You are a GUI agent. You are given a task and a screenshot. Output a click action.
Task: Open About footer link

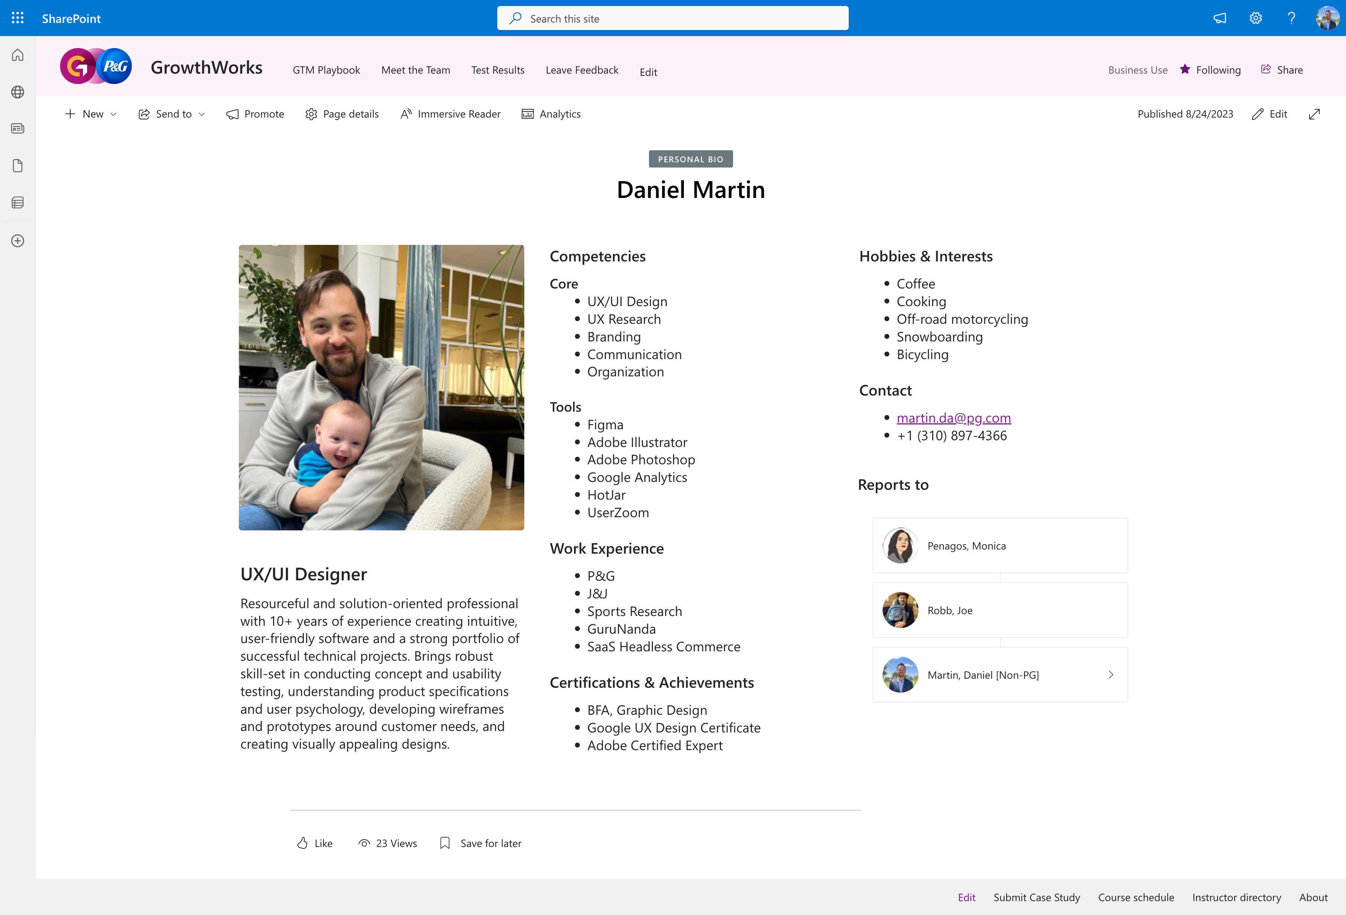pos(1313,897)
